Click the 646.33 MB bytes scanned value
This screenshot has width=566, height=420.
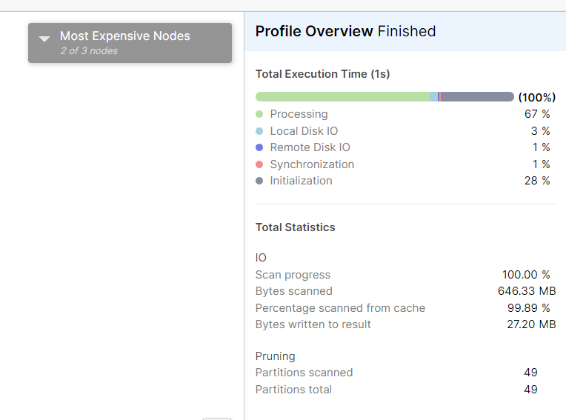(527, 291)
